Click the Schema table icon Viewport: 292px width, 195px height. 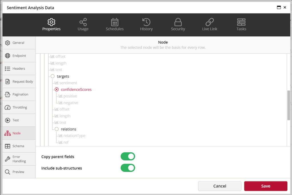[x=7, y=146]
